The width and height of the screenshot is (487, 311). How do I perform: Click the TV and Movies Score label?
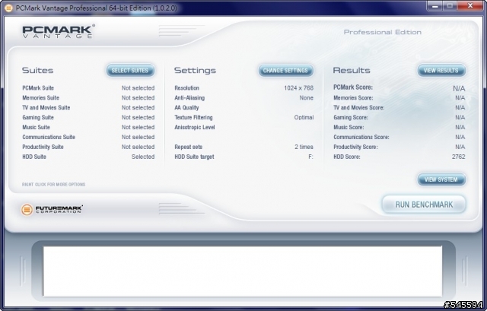click(358, 108)
